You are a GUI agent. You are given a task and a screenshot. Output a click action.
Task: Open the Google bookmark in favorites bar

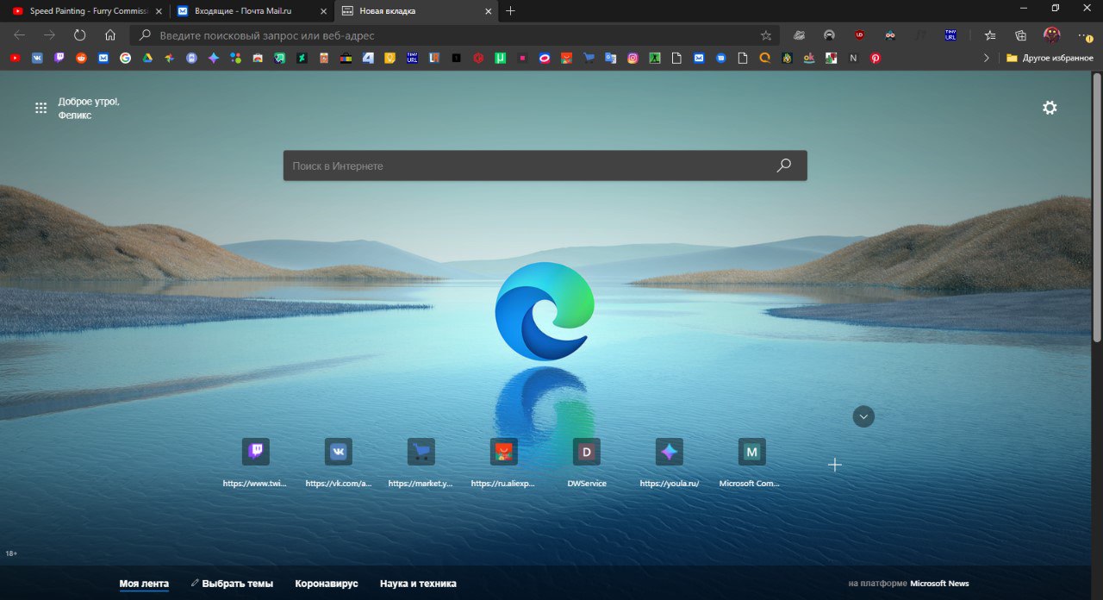pyautogui.click(x=125, y=59)
